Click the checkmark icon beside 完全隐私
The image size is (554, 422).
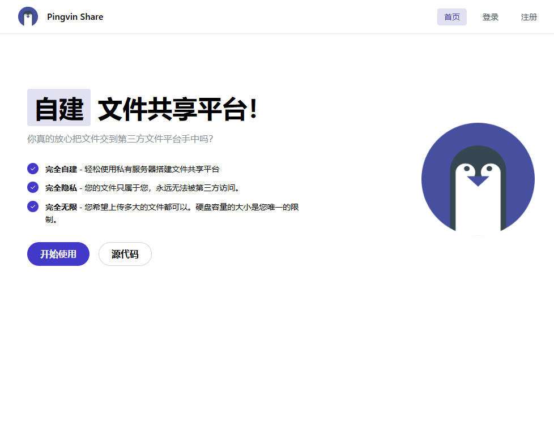pyautogui.click(x=33, y=187)
